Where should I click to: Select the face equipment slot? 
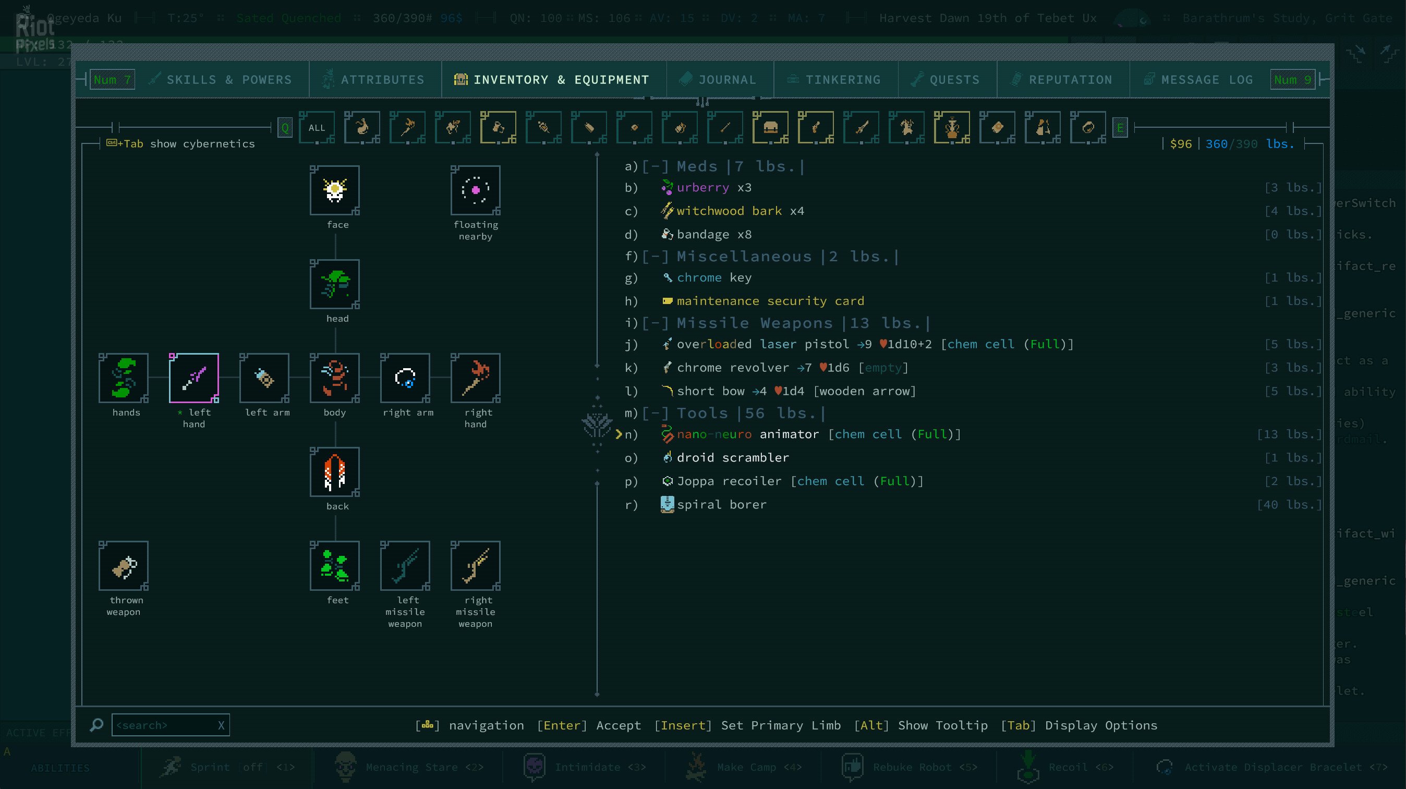pyautogui.click(x=335, y=191)
